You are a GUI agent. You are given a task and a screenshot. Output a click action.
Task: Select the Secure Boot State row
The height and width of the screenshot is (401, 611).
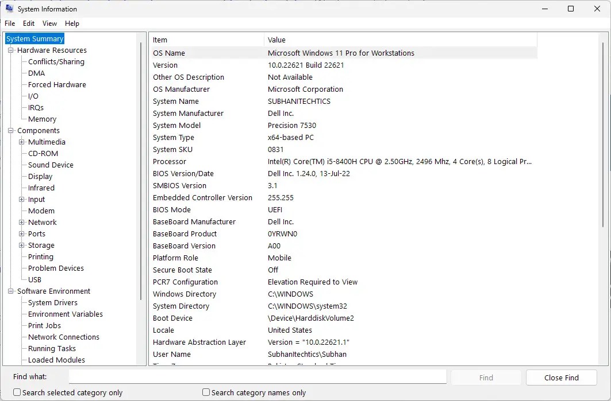[x=344, y=270]
